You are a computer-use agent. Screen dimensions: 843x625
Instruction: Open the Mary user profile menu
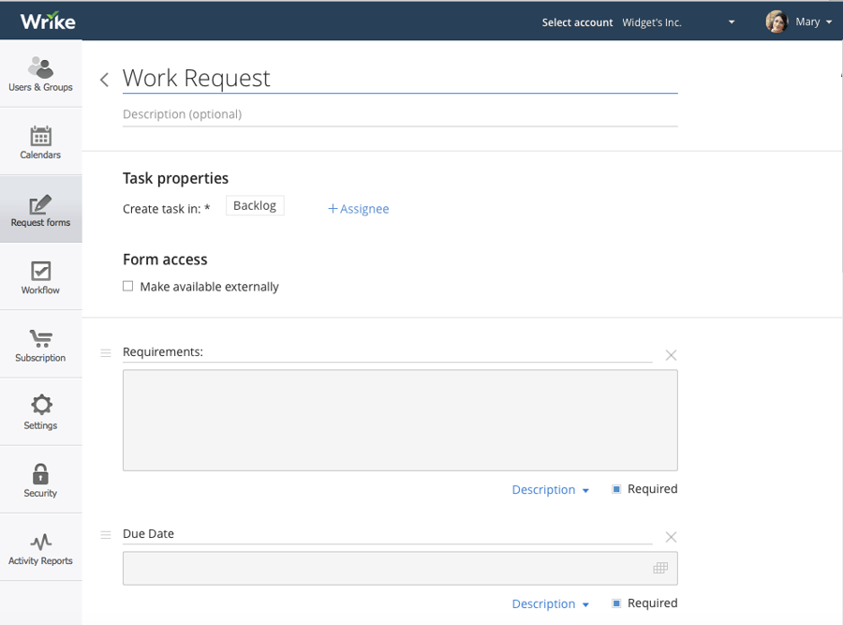(798, 22)
